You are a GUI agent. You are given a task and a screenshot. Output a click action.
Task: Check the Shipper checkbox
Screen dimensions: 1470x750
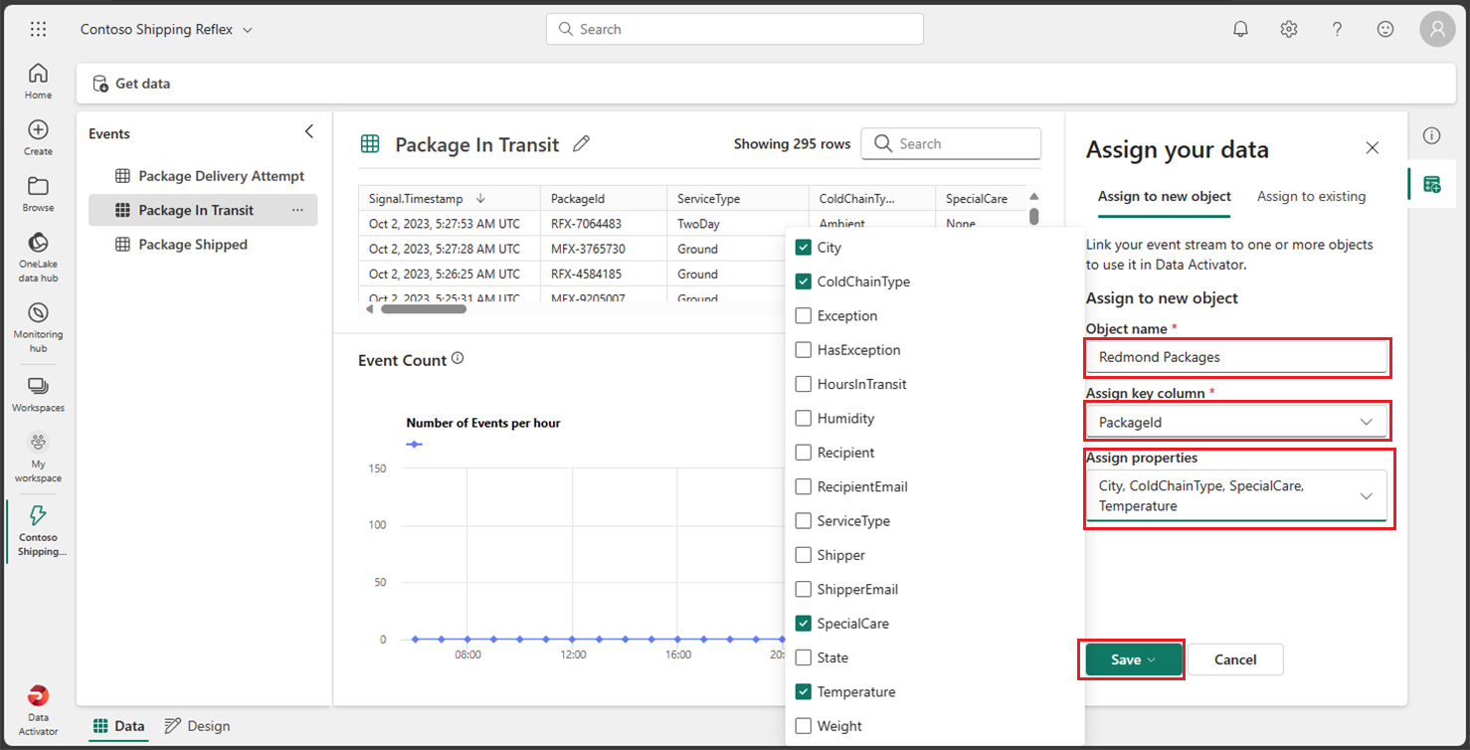tap(804, 555)
